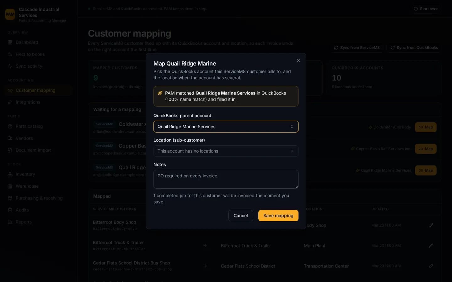Open Purchasing & receiving
The width and height of the screenshot is (452, 282).
39,198
